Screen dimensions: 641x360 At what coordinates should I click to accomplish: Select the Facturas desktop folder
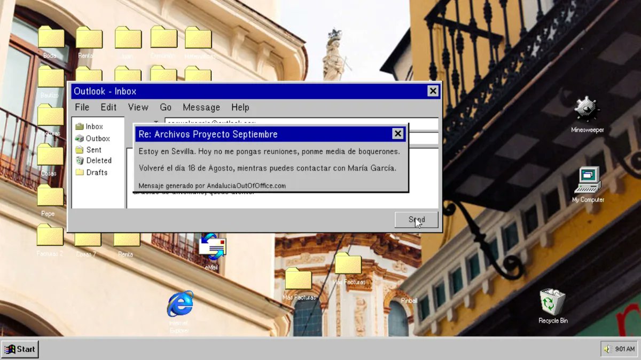click(50, 120)
